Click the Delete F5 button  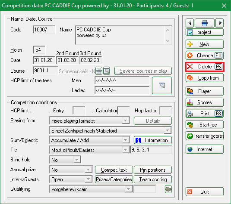(x=205, y=67)
